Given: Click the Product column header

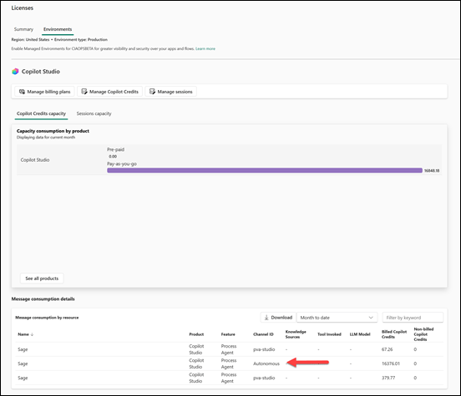Looking at the screenshot, I should click(x=196, y=334).
